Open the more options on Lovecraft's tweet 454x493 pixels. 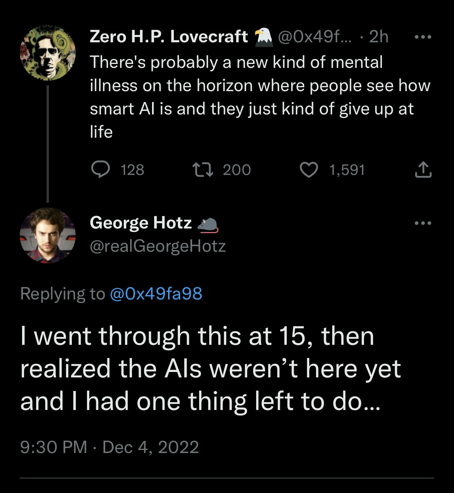423,37
